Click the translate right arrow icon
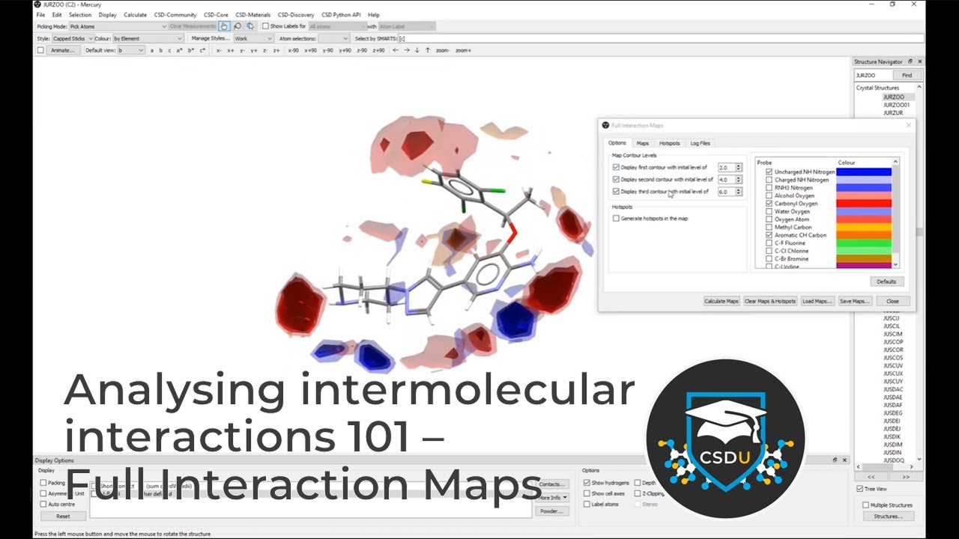Image resolution: width=959 pixels, height=539 pixels. [407, 50]
